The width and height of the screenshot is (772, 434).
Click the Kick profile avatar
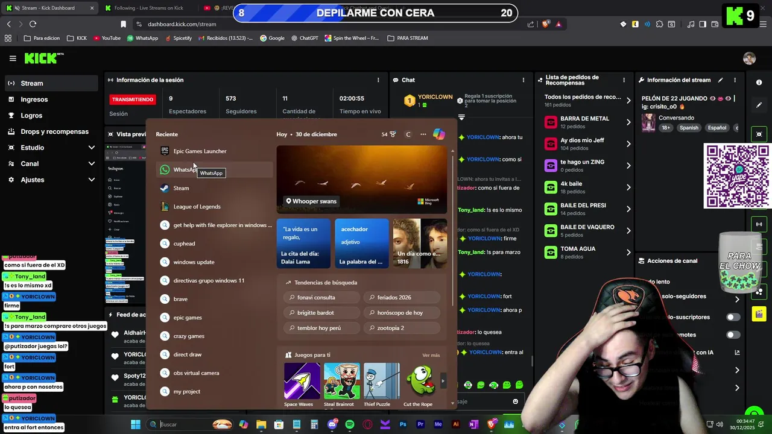click(x=749, y=58)
